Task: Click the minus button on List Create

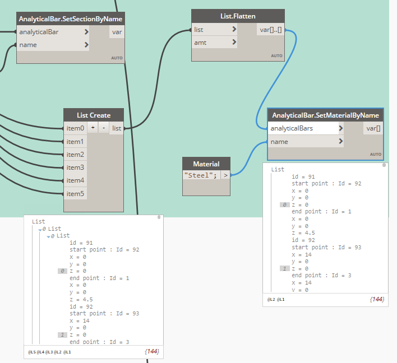Action: 104,128
